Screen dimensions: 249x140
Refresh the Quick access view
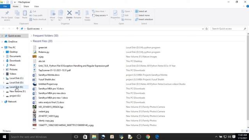point(207,29)
